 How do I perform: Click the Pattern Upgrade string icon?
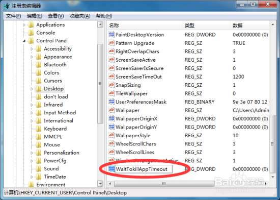tap(111, 43)
